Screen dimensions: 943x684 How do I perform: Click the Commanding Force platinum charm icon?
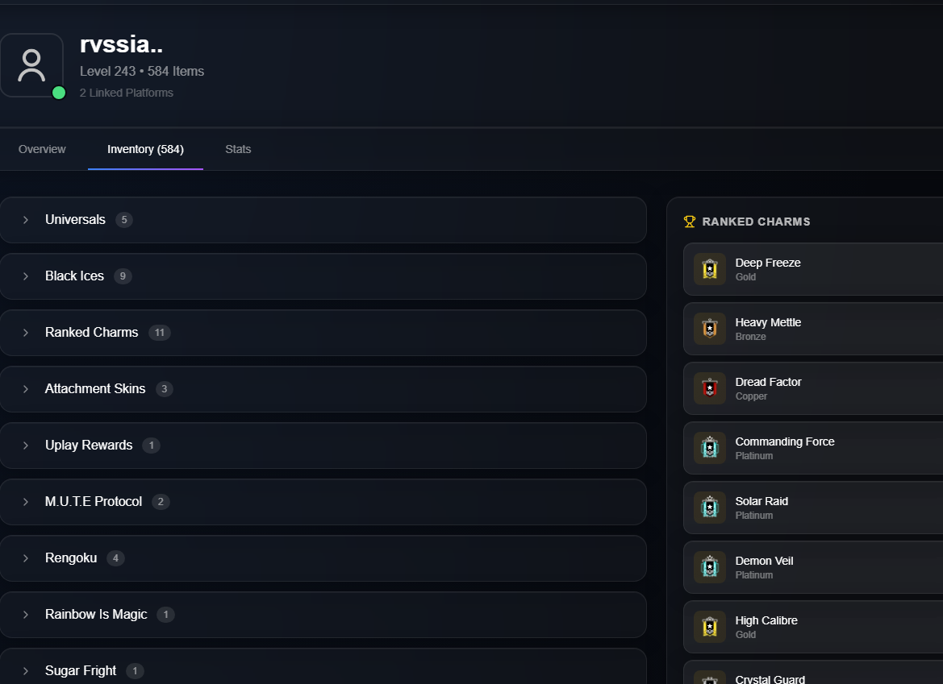point(710,447)
